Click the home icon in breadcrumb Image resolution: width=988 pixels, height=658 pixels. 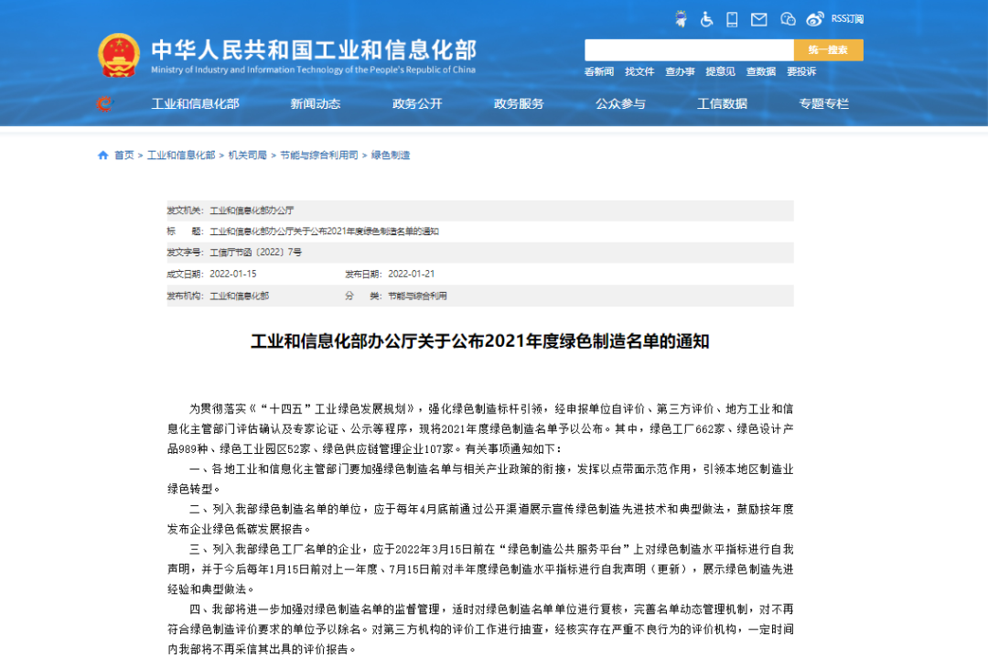[103, 156]
